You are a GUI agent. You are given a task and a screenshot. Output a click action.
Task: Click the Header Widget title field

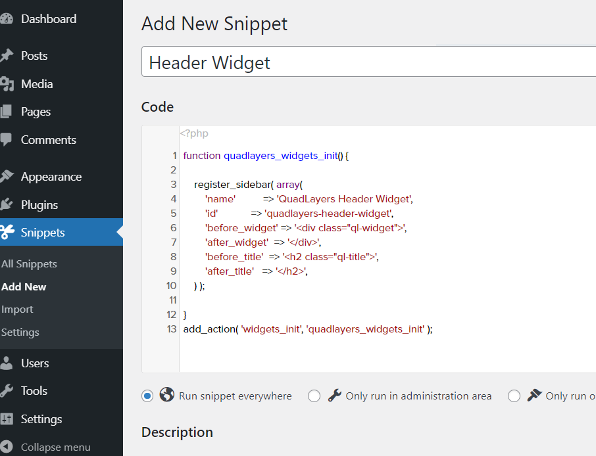pyautogui.click(x=368, y=62)
